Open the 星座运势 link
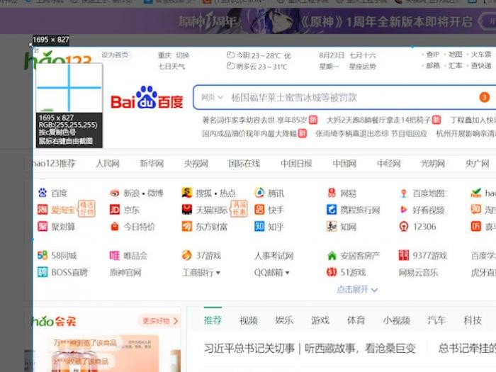The height and width of the screenshot is (372, 496). 363,67
